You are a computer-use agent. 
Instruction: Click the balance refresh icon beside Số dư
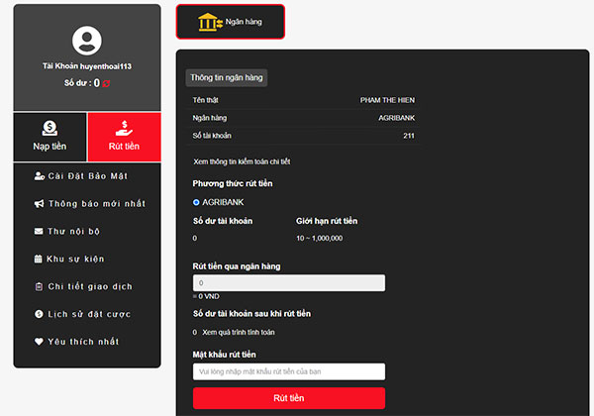coord(106,84)
